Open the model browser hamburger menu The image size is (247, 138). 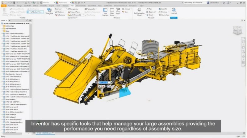coord(30,21)
